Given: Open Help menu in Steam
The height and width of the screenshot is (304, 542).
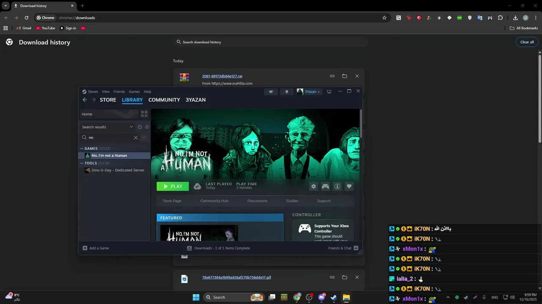Looking at the screenshot, I should pos(147,92).
